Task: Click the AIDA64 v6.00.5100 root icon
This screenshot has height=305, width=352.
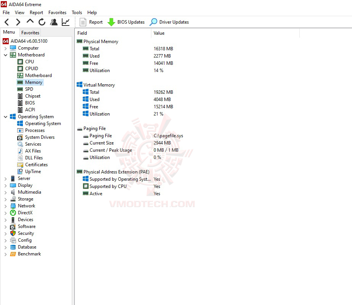Action: [x=6, y=41]
